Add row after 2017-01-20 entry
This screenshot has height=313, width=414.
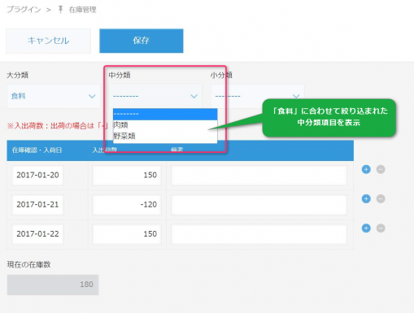[x=366, y=169]
